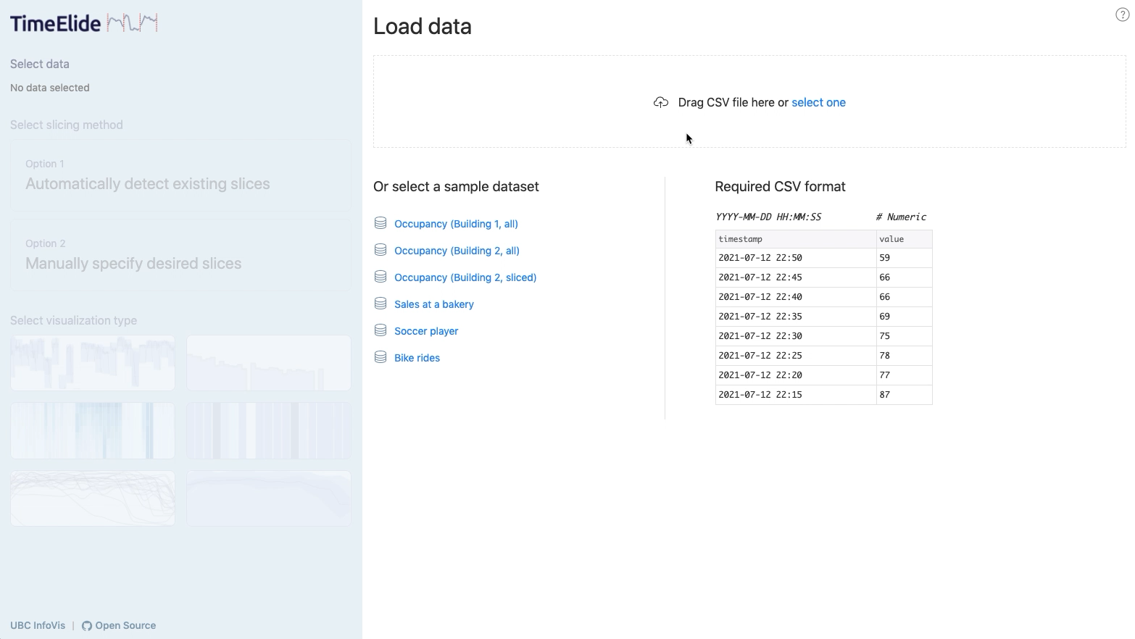Choose Option 2 to manually specify desired slices
Screen dimensions: 1135x639
point(180,255)
